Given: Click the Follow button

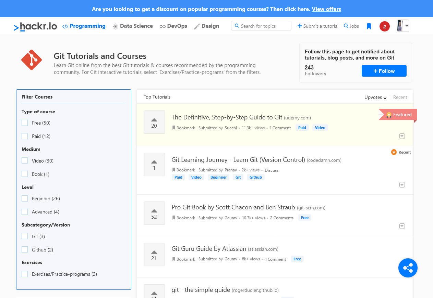Looking at the screenshot, I should click(x=384, y=71).
